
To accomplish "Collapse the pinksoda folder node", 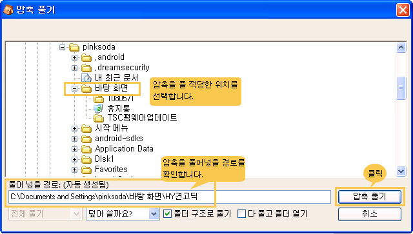I will tap(62, 47).
